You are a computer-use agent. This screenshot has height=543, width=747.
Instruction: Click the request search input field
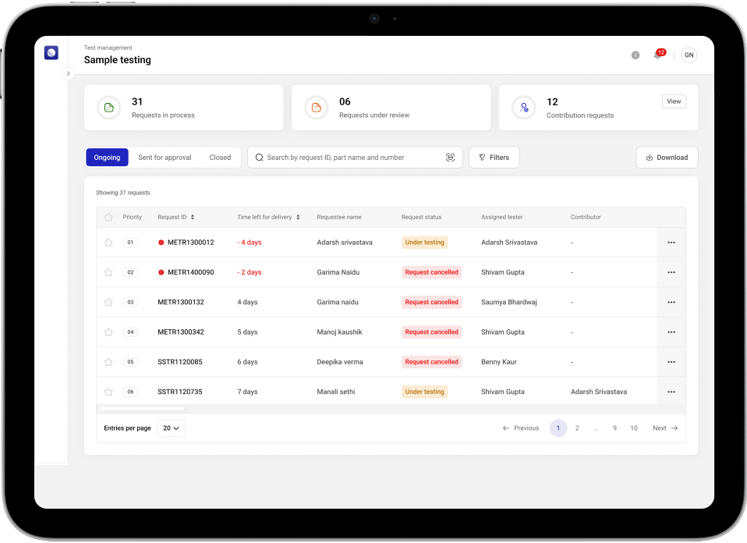[x=351, y=158]
